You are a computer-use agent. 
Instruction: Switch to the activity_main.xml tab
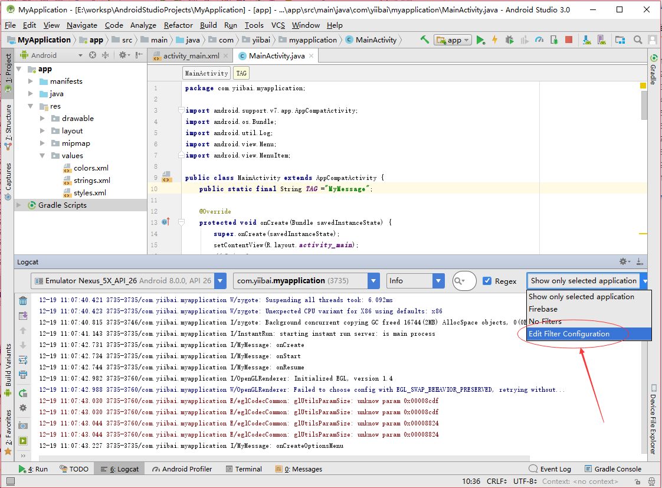click(x=190, y=56)
